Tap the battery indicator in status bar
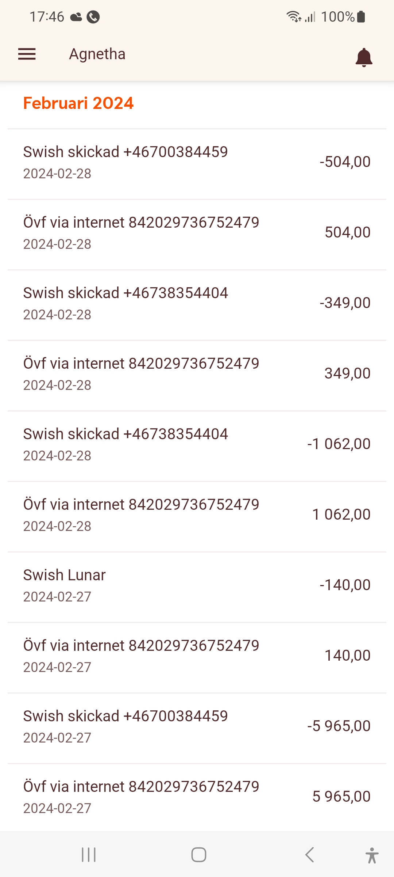 pos(361,16)
